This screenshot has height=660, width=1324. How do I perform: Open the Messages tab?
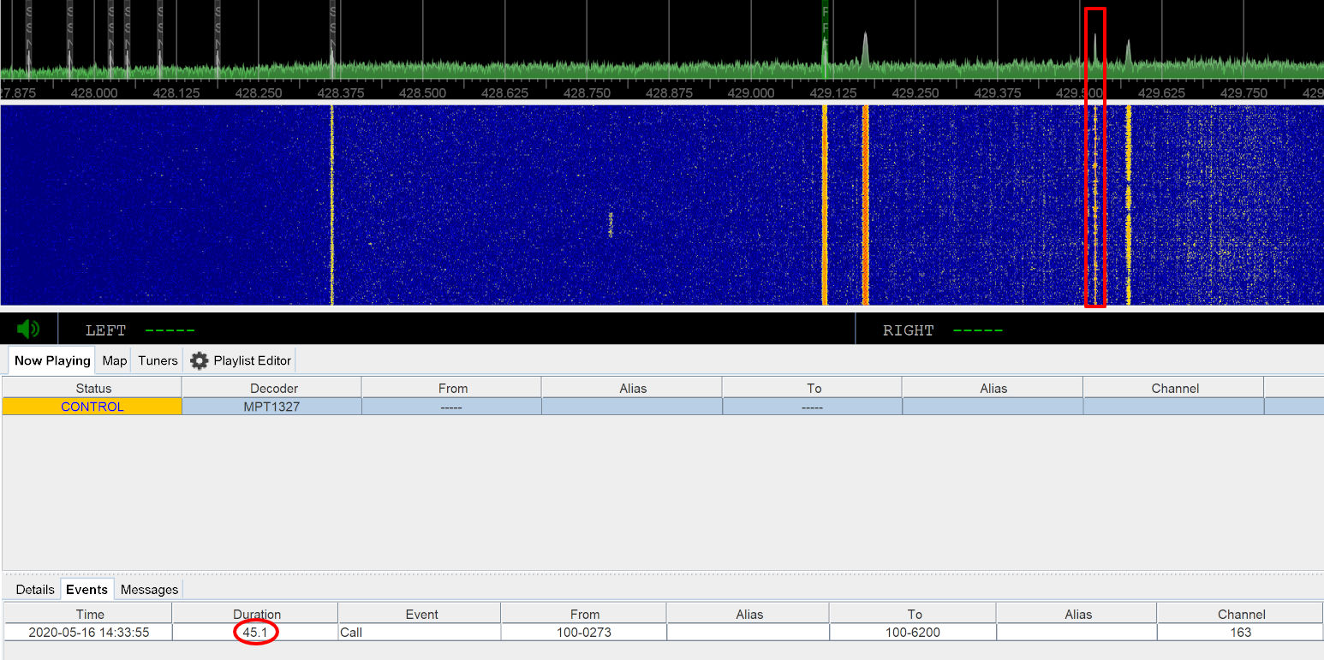[148, 589]
